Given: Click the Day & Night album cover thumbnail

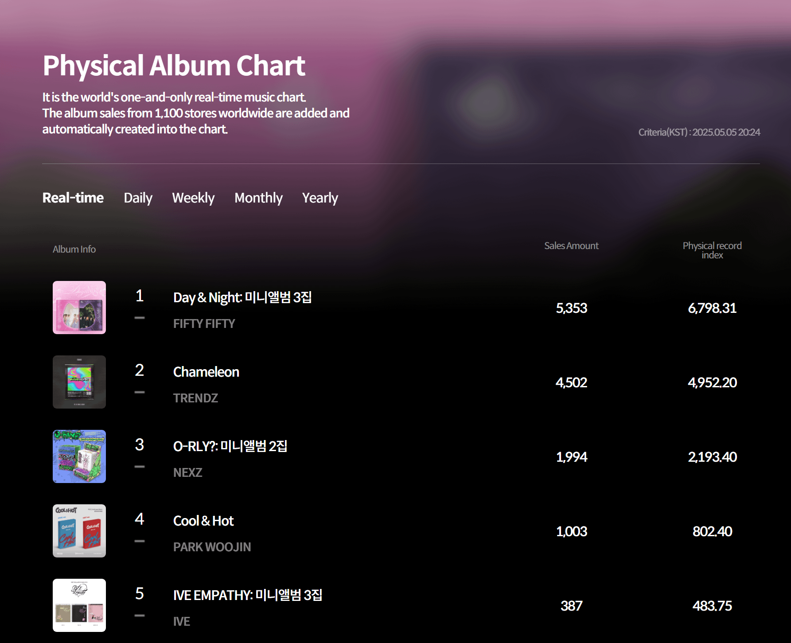Looking at the screenshot, I should [79, 308].
